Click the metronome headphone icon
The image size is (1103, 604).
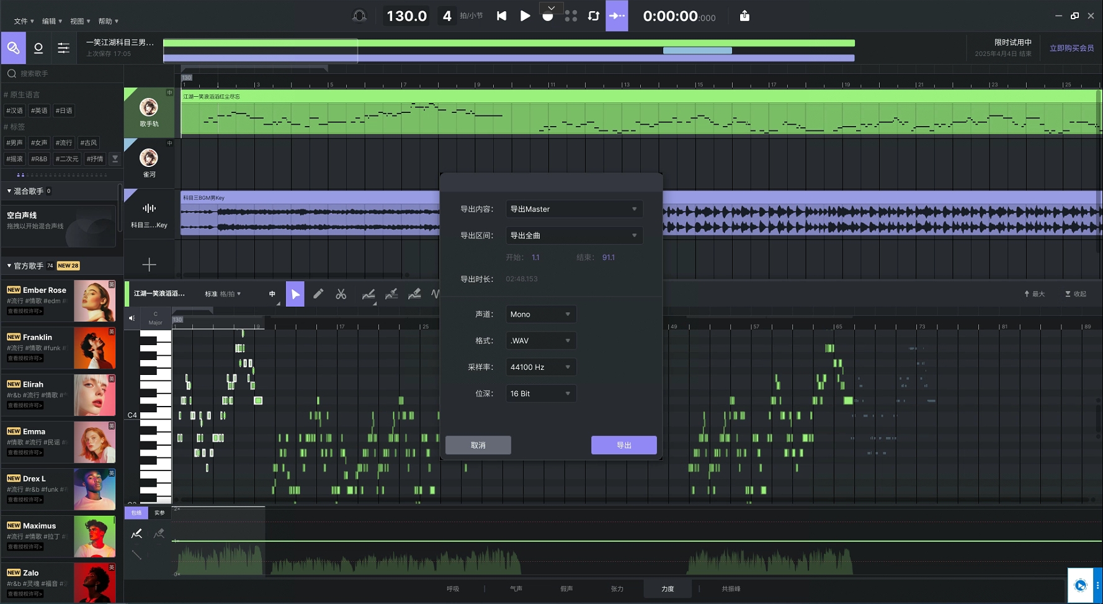359,16
